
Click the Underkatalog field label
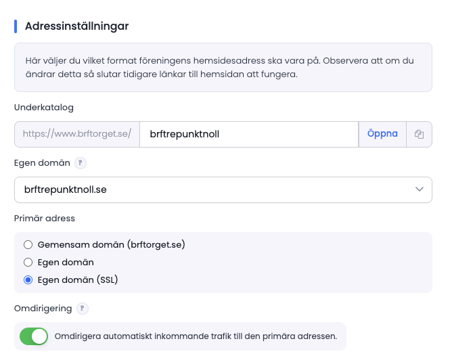[x=44, y=108]
